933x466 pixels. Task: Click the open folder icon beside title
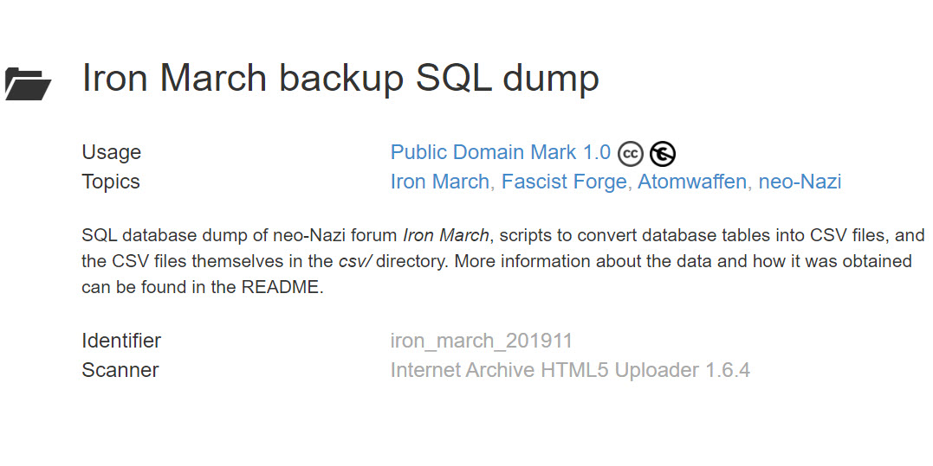28,83
